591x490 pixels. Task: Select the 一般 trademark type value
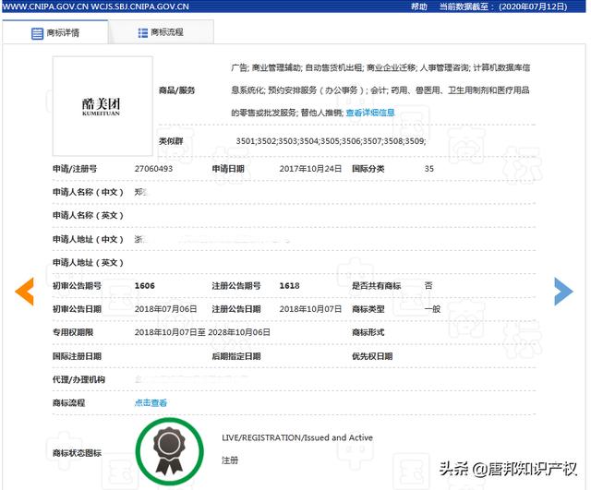coord(432,309)
